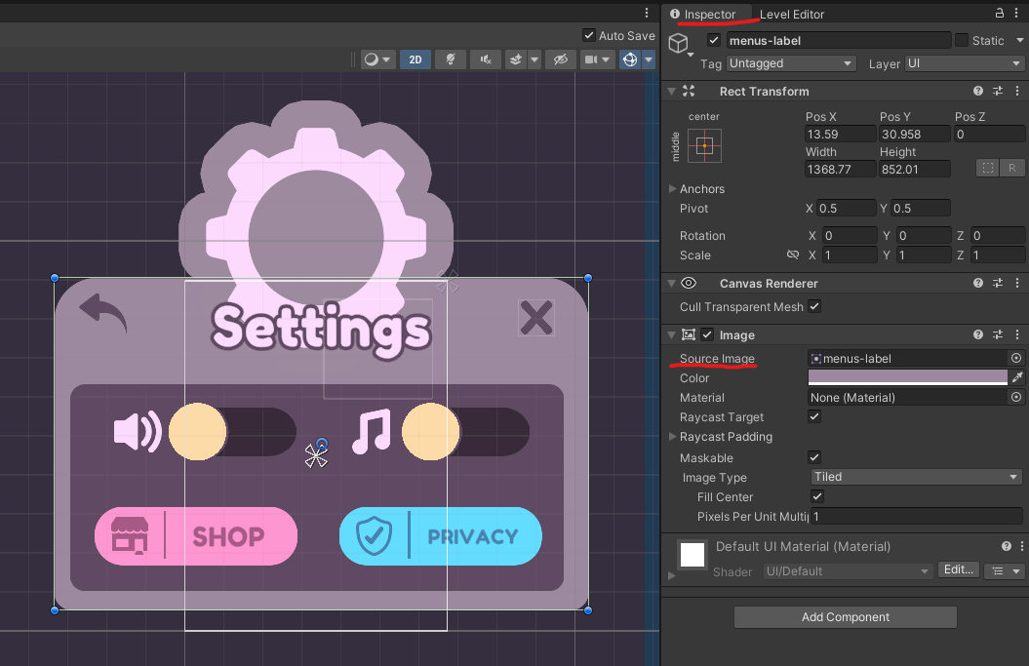Select the Inspector tab
The width and height of the screenshot is (1029, 666).
point(709,14)
